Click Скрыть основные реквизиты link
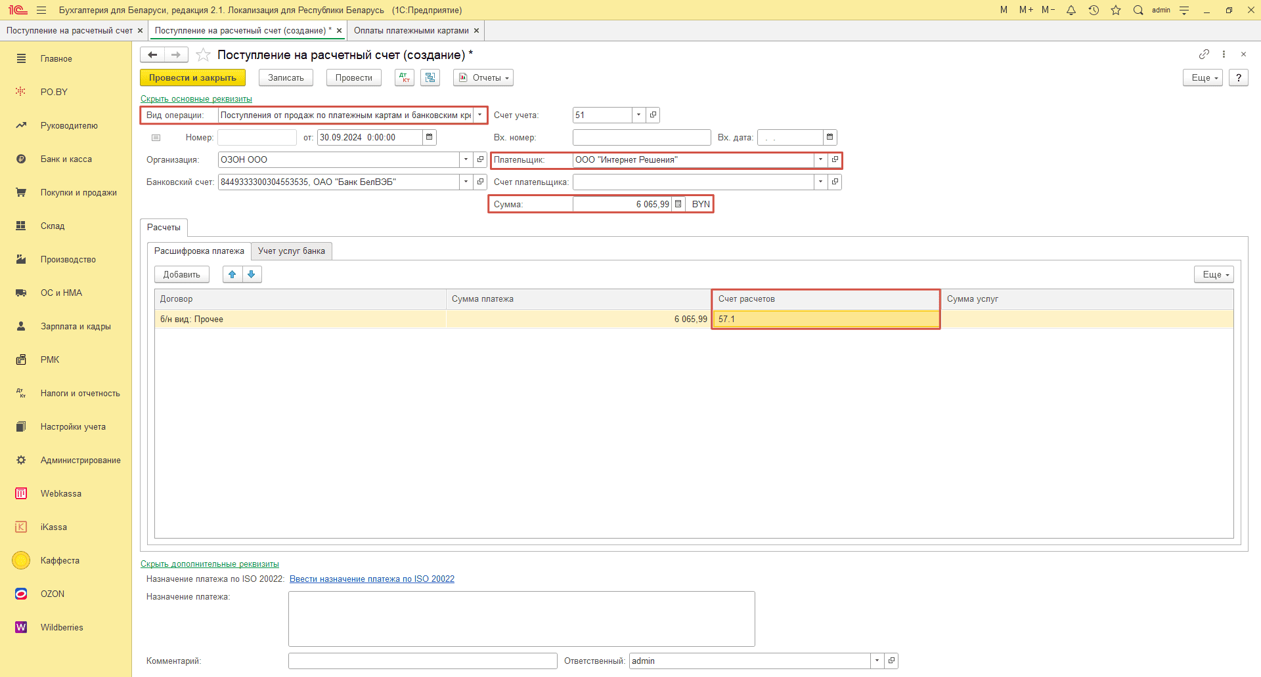1261x677 pixels. click(x=196, y=99)
